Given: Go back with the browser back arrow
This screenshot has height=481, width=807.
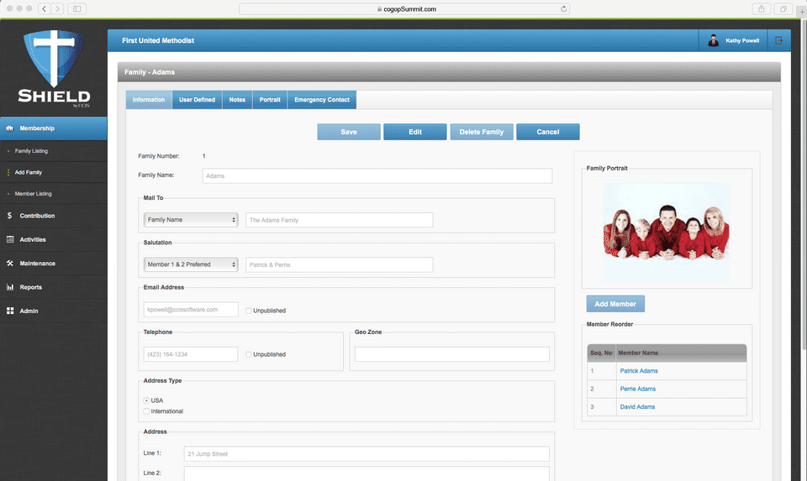Looking at the screenshot, I should click(x=45, y=8).
